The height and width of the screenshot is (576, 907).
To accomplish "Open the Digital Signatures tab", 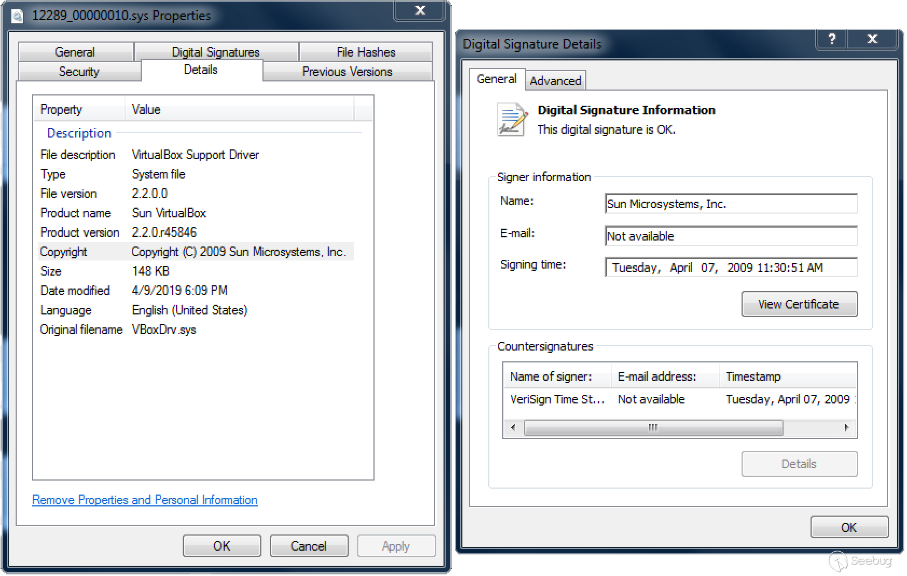I will (216, 52).
